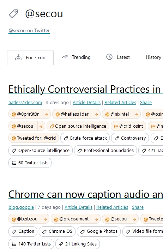Expand the arrow beside @0p4r3t0r

47,114
